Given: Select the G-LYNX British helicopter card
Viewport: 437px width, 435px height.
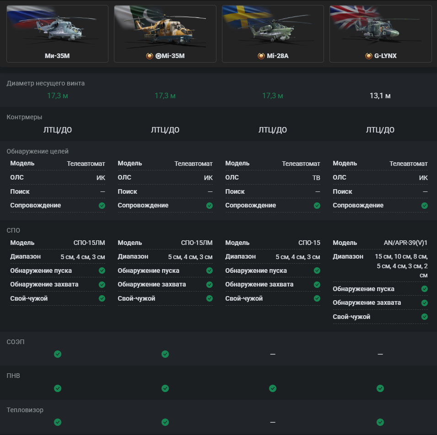Looking at the screenshot, I should pos(380,34).
